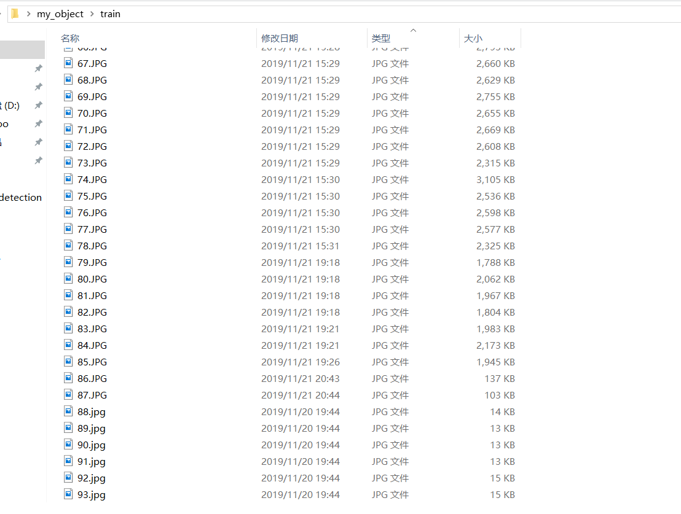Click the file icon of 74.JPG

[68, 179]
